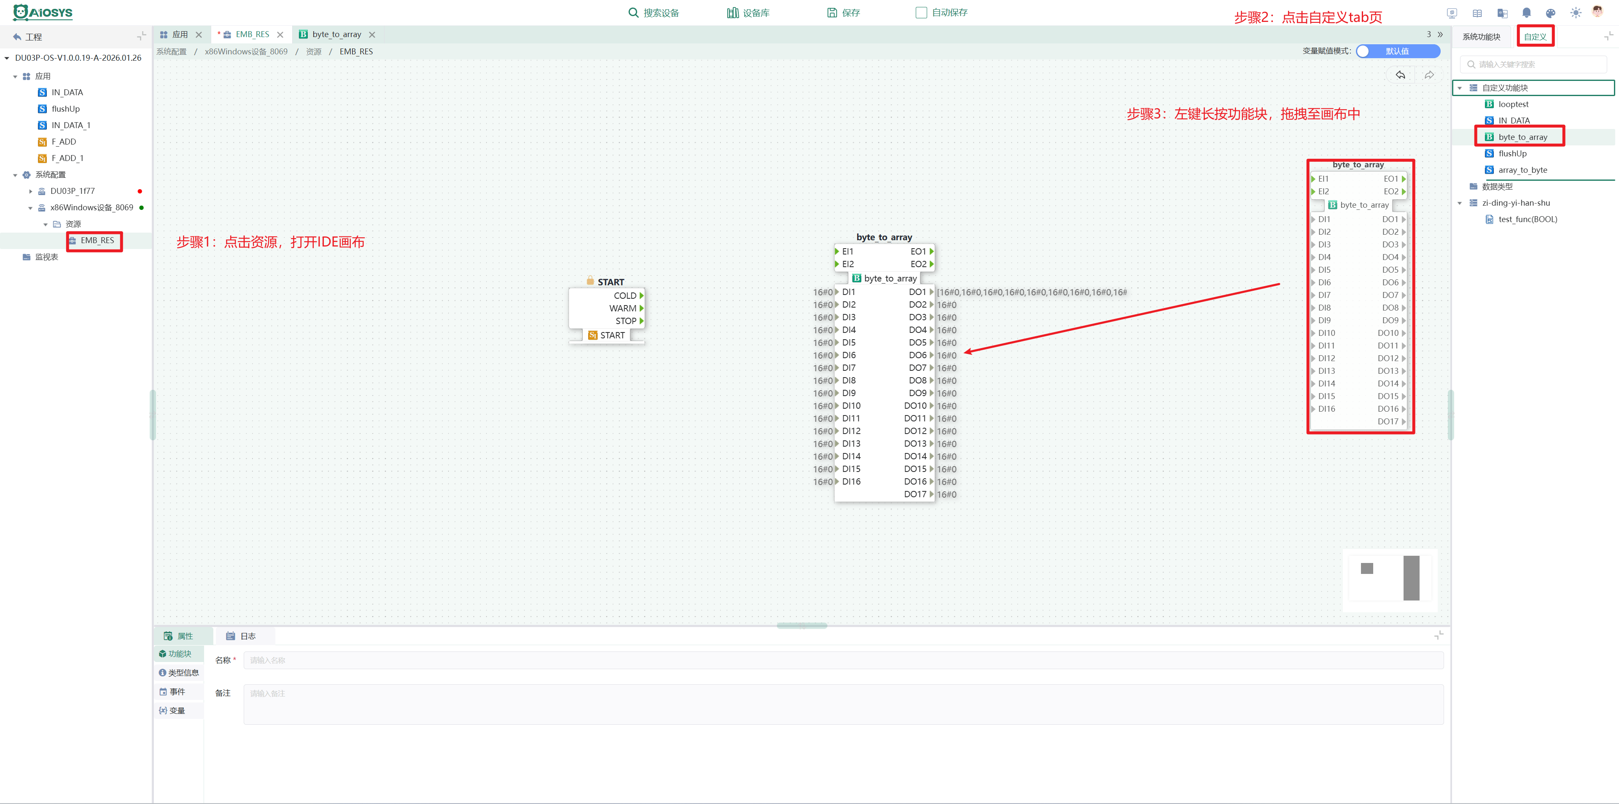The height and width of the screenshot is (804, 1619).
Task: Open the 监视表 watch table
Action: click(46, 257)
